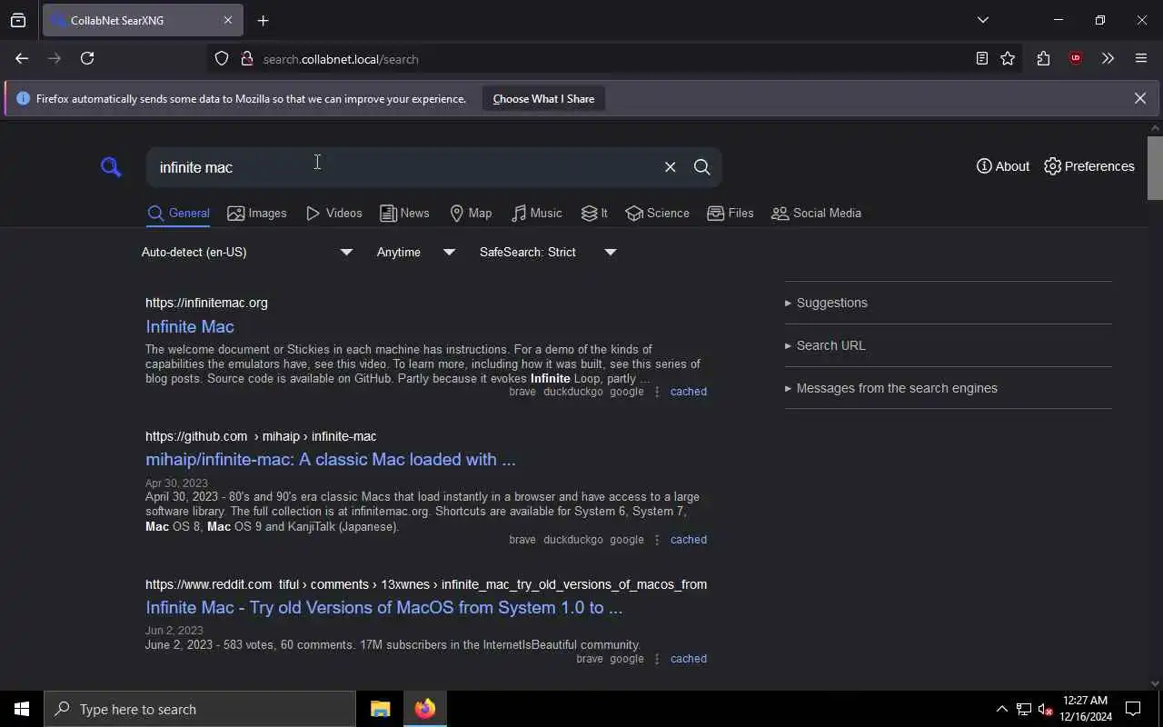The image size is (1163, 727).
Task: Open the Anytime time range dropdown
Action: click(x=416, y=252)
